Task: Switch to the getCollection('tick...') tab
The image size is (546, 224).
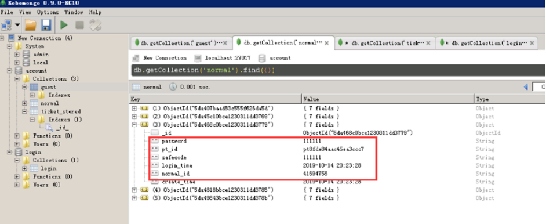Action: pyautogui.click(x=385, y=43)
